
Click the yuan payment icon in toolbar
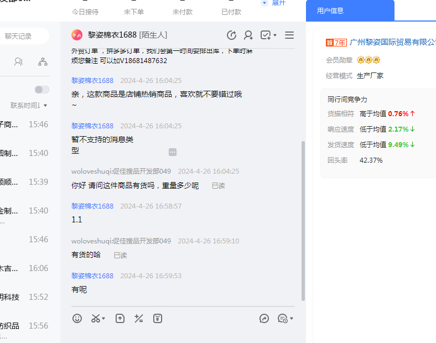(x=158, y=318)
